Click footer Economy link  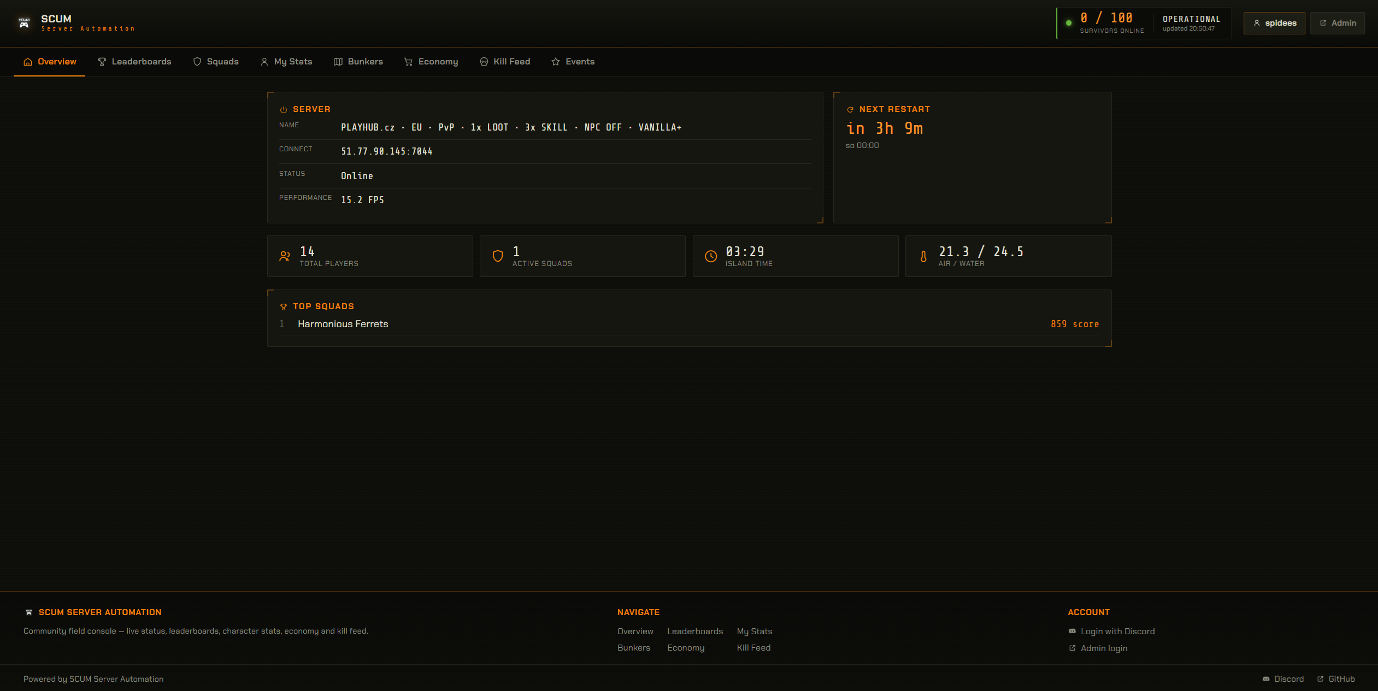point(686,648)
